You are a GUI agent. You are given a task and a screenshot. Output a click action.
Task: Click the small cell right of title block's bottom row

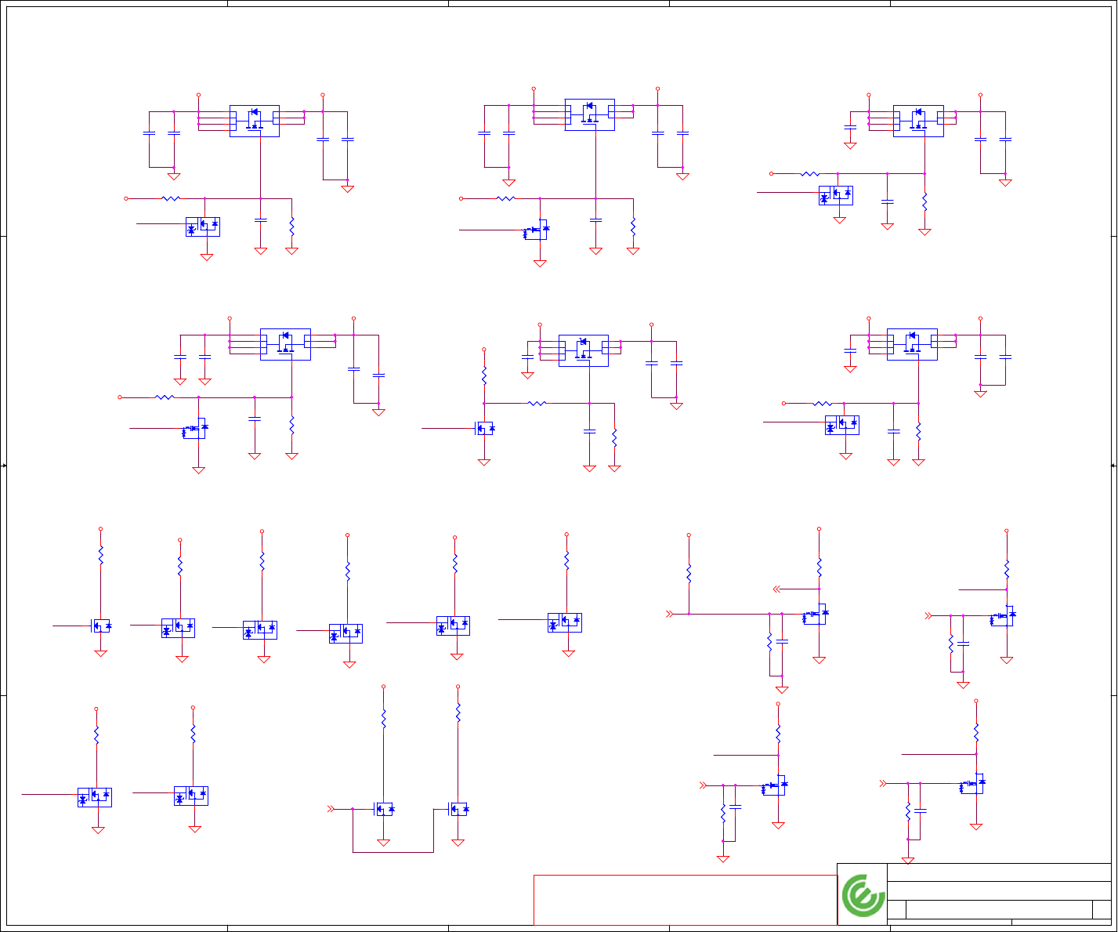click(1102, 909)
